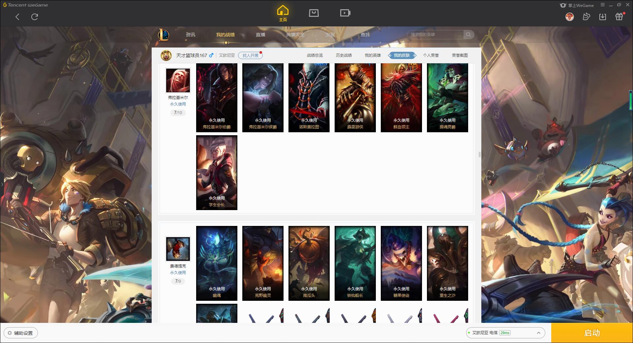
Task: Click the back arrow icon
Action: 17,17
